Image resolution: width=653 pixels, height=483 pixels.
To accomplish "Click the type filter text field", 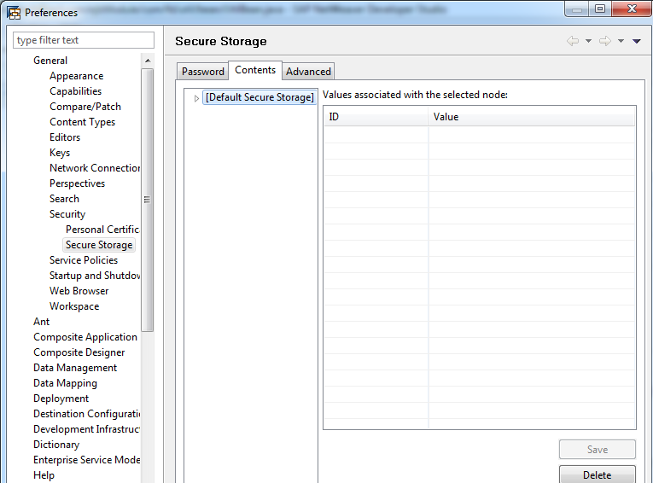I will (84, 40).
